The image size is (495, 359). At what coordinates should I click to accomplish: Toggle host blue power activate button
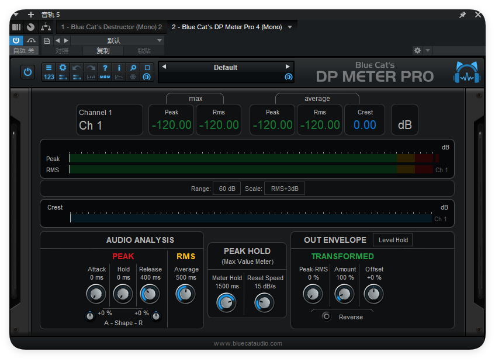(16, 41)
